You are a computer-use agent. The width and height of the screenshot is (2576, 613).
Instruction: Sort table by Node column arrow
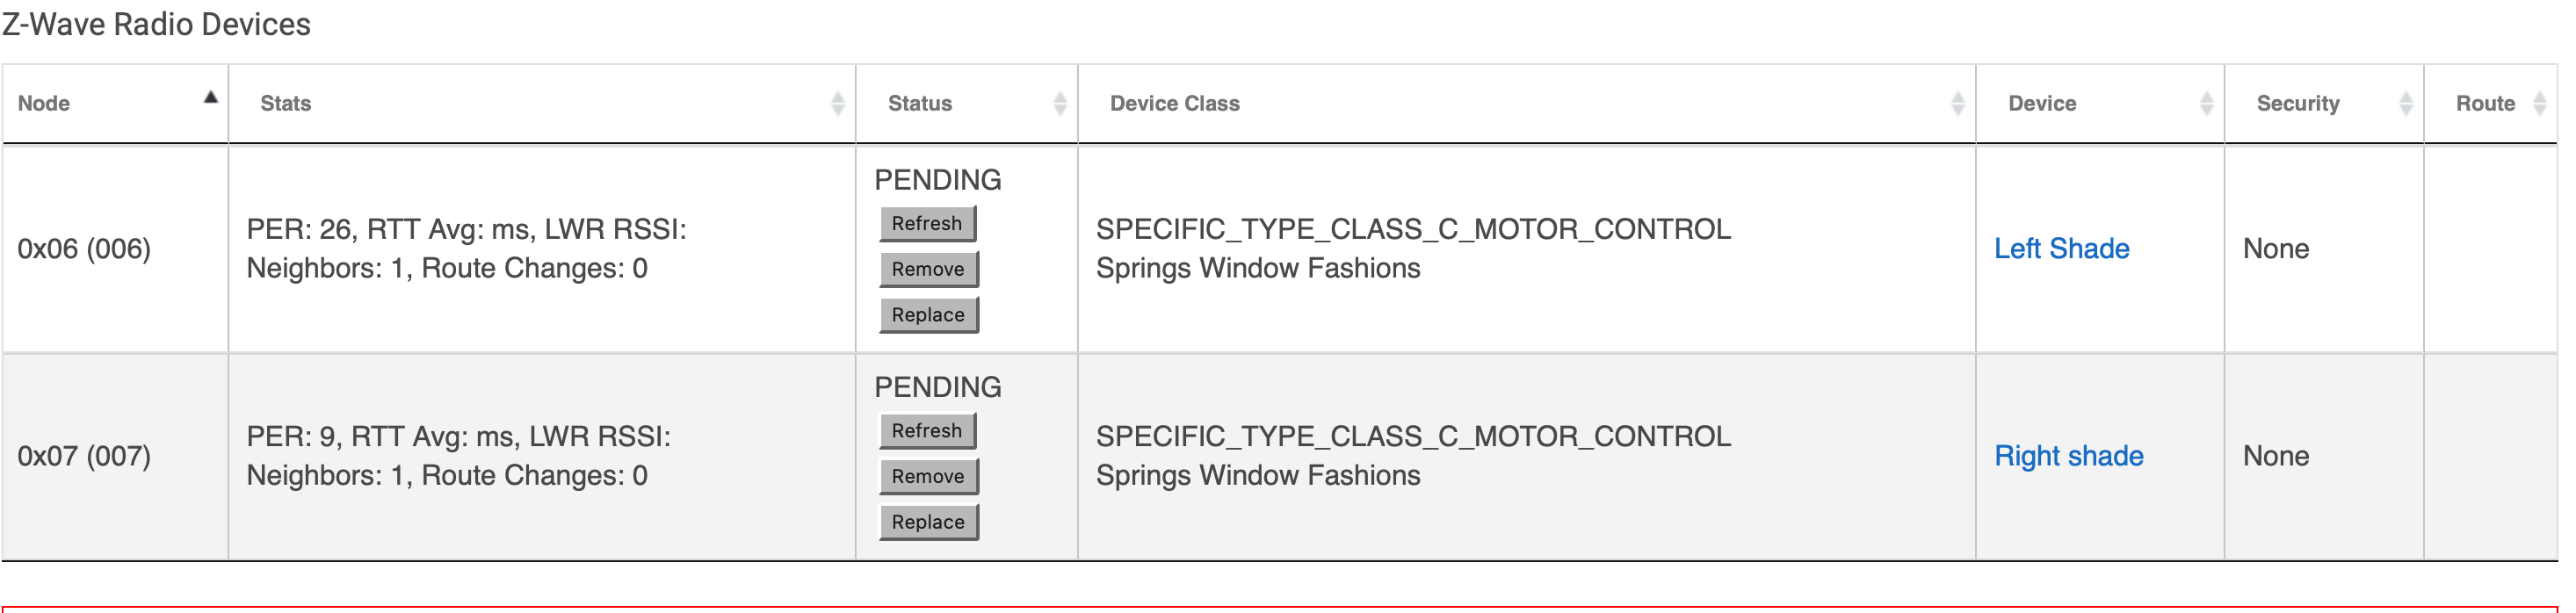(210, 98)
